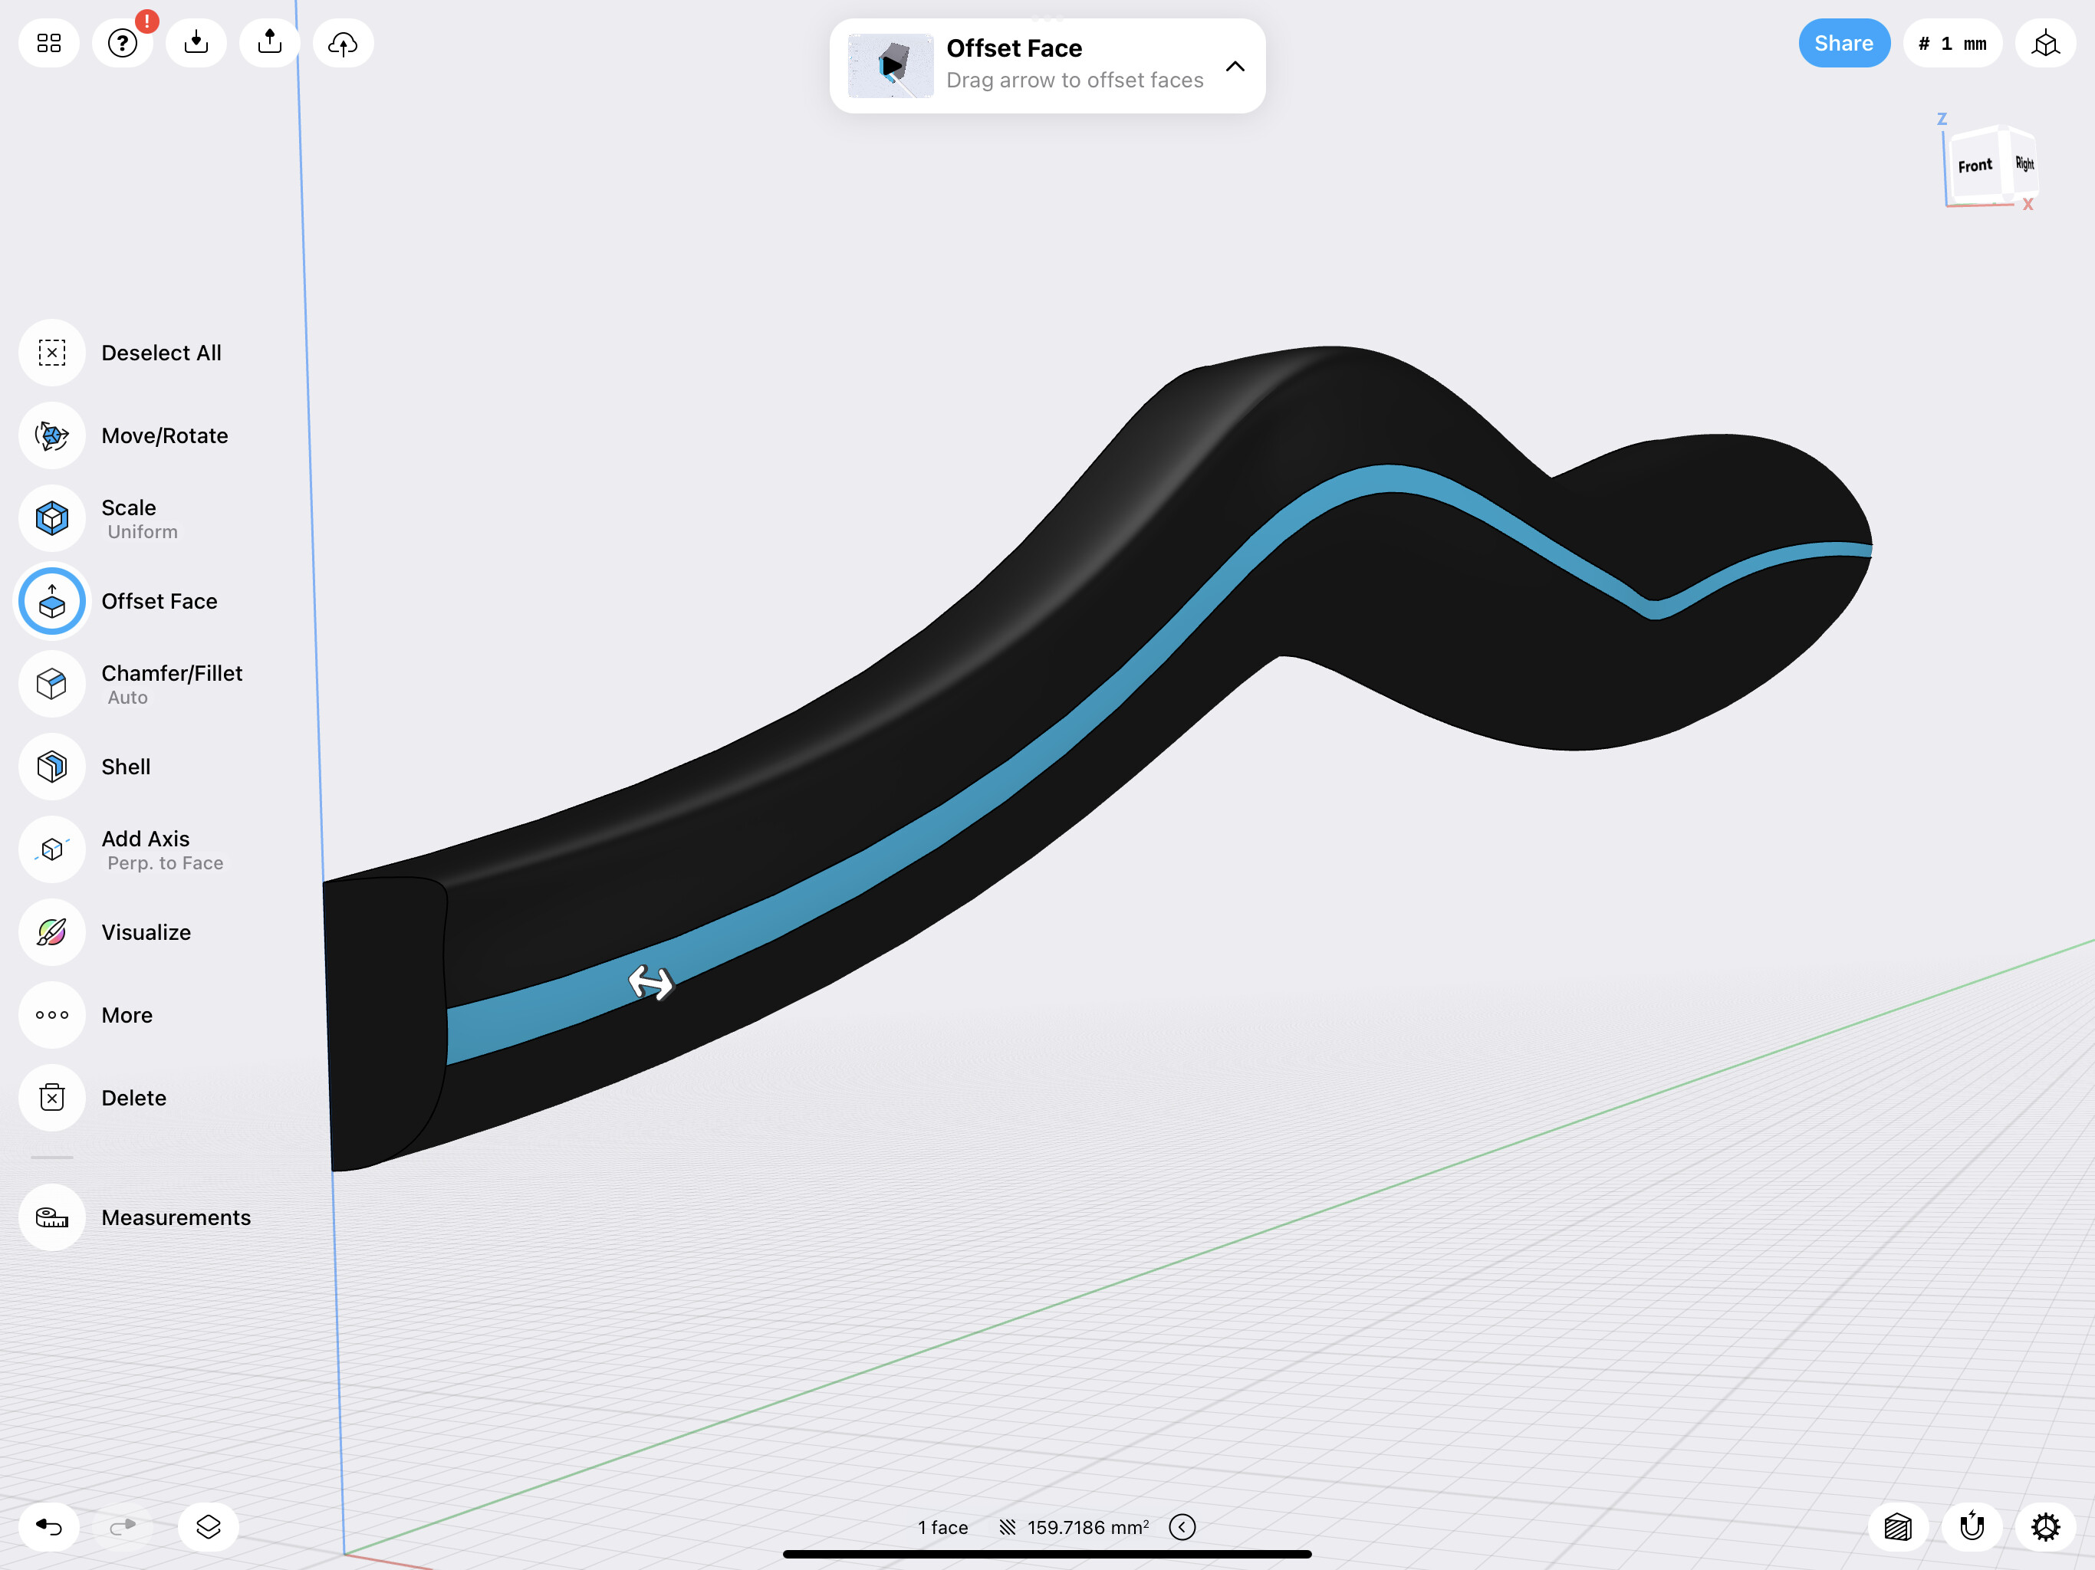Toggle the hatched section view button
This screenshot has width=2095, height=1570.
pyautogui.click(x=1898, y=1526)
